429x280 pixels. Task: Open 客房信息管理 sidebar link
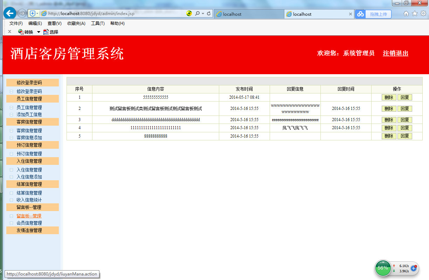29,131
